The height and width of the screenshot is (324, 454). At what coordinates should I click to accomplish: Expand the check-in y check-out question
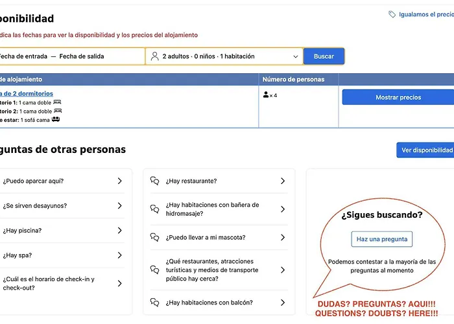click(62, 283)
